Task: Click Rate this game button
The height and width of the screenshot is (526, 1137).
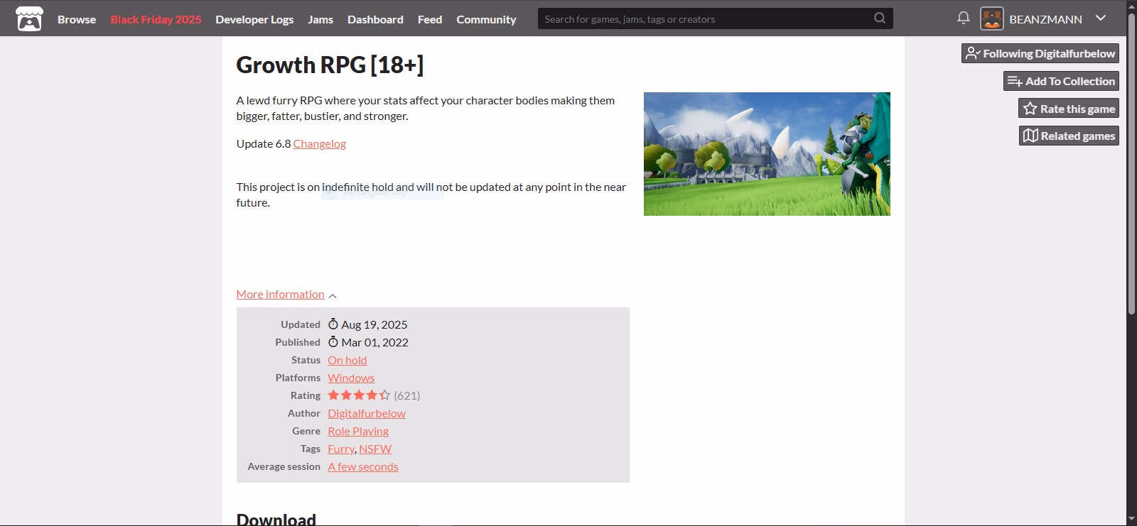Action: (x=1068, y=109)
